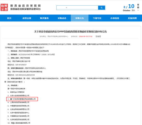Focus the search input field
Image resolution: width=142 pixels, height=125 pixels.
(x=77, y=8)
